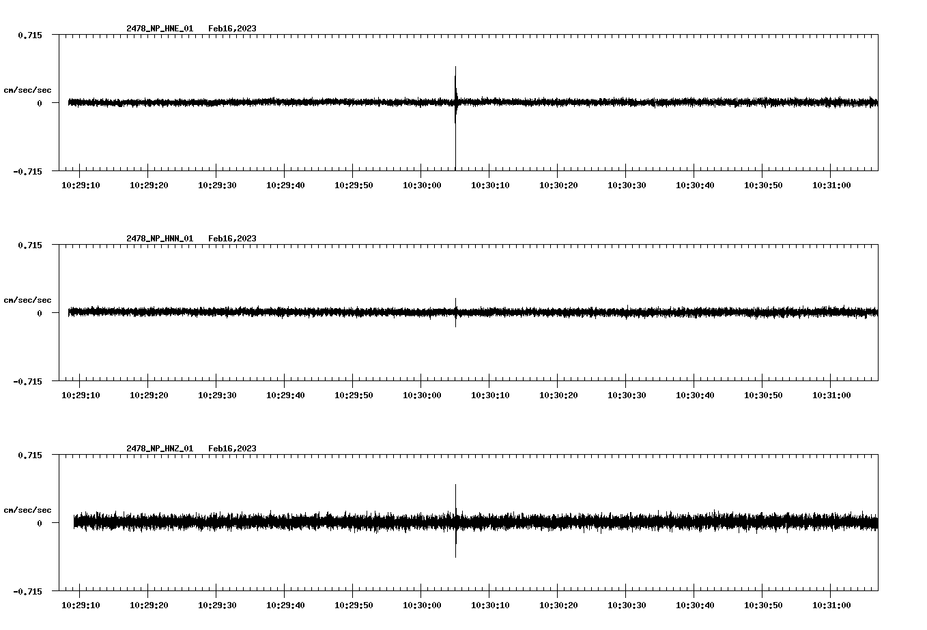Click the zero axis label on HNE plot
Image resolution: width=927 pixels, height=630 pixels.
(x=40, y=103)
